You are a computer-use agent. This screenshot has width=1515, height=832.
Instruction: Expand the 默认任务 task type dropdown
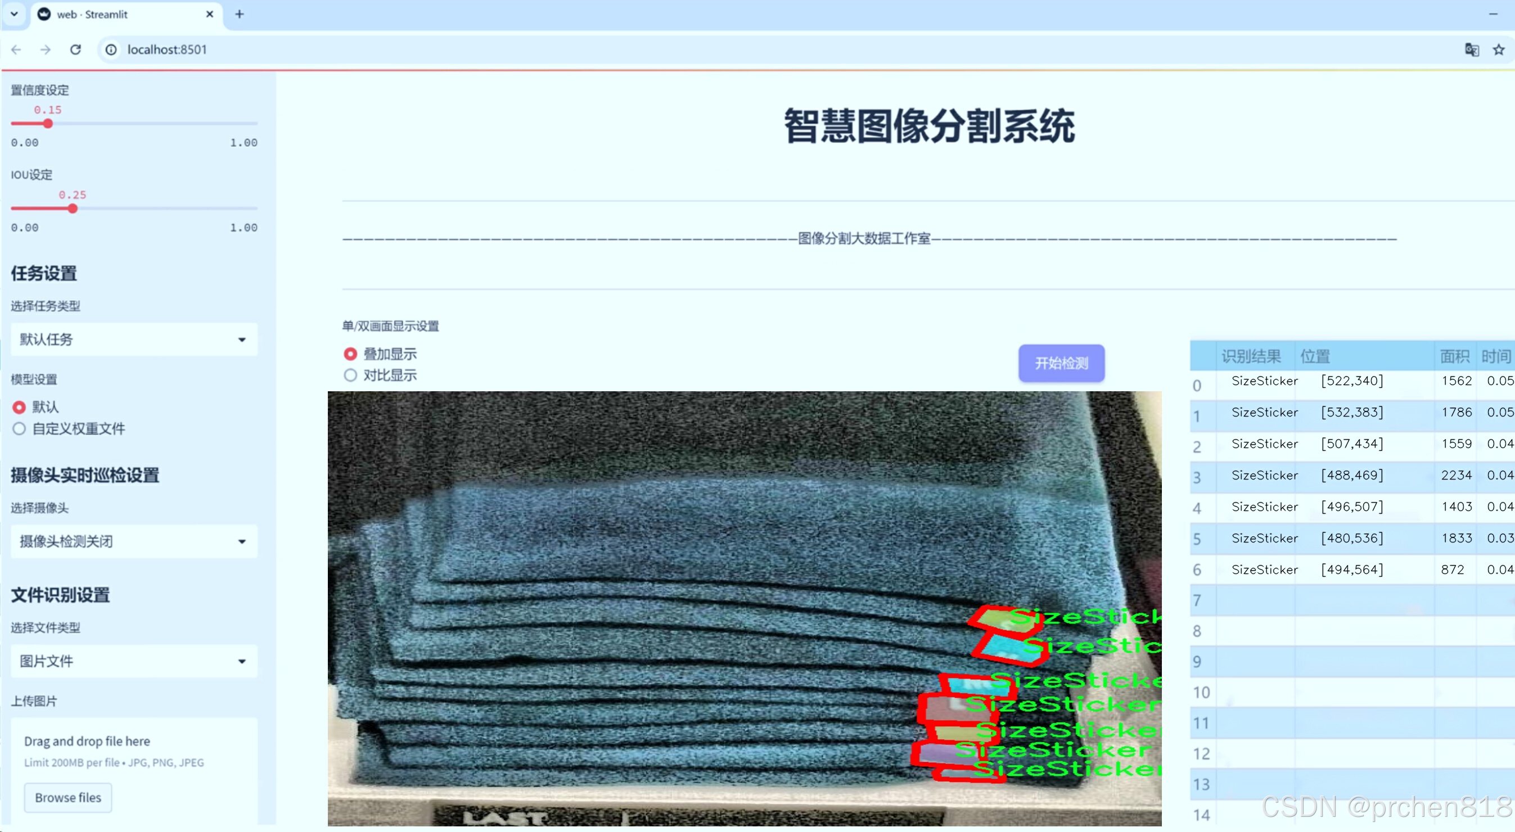pyautogui.click(x=134, y=340)
